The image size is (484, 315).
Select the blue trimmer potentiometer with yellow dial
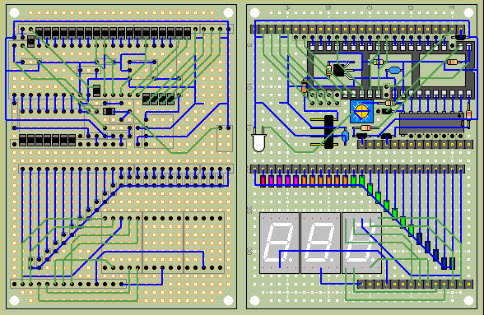(361, 112)
